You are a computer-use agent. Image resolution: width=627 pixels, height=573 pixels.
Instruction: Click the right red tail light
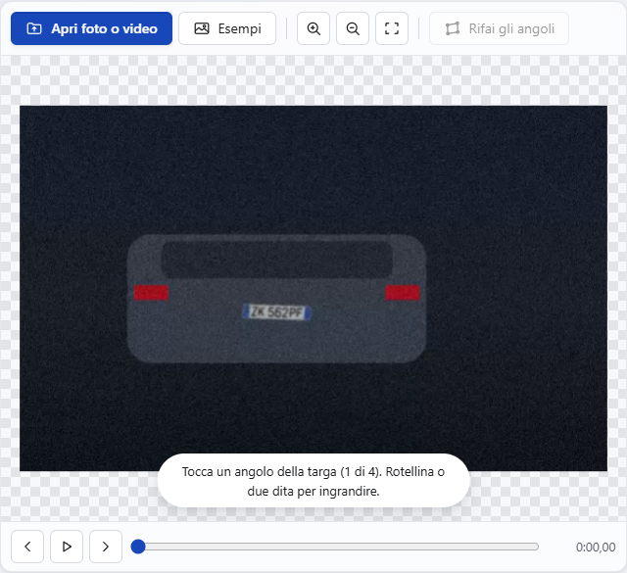[x=403, y=292]
